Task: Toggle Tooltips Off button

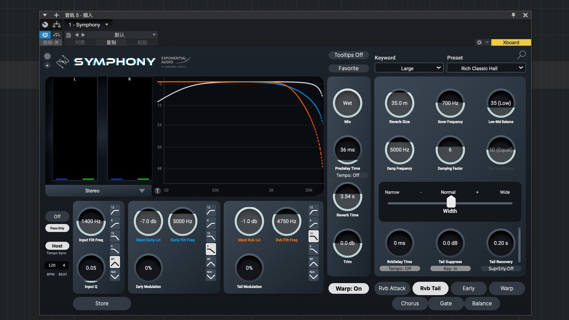Action: pyautogui.click(x=349, y=55)
